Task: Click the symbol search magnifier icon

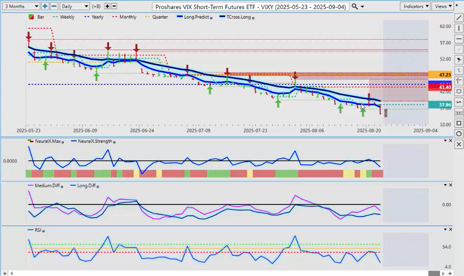Action: point(355,6)
